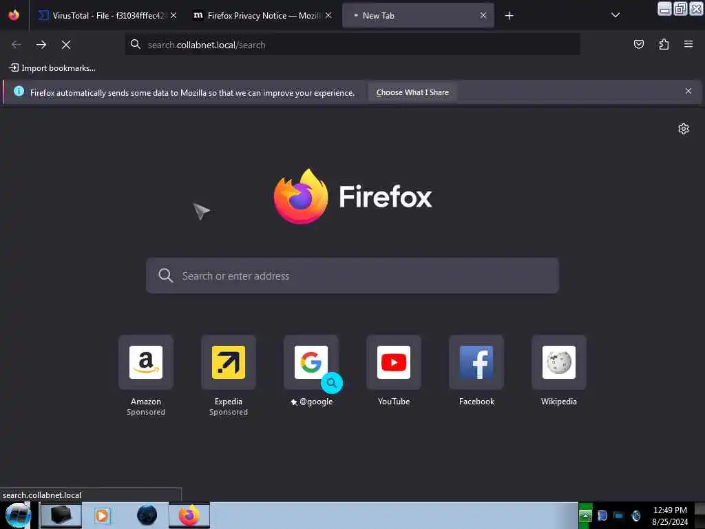Click the Wikipedia label text
The width and height of the screenshot is (705, 529).
pos(559,402)
